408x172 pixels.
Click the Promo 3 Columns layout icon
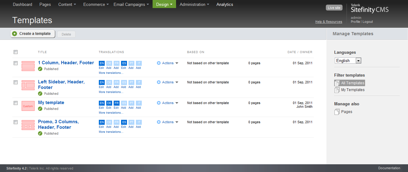click(28, 125)
